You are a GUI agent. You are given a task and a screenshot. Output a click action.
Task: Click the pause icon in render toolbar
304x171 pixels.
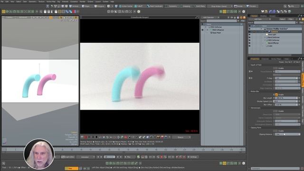click(89, 137)
